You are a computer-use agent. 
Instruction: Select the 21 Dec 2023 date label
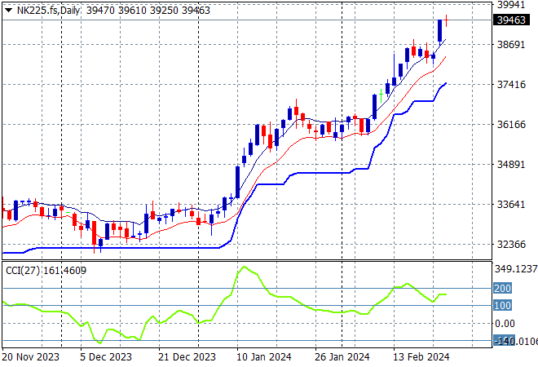187,357
